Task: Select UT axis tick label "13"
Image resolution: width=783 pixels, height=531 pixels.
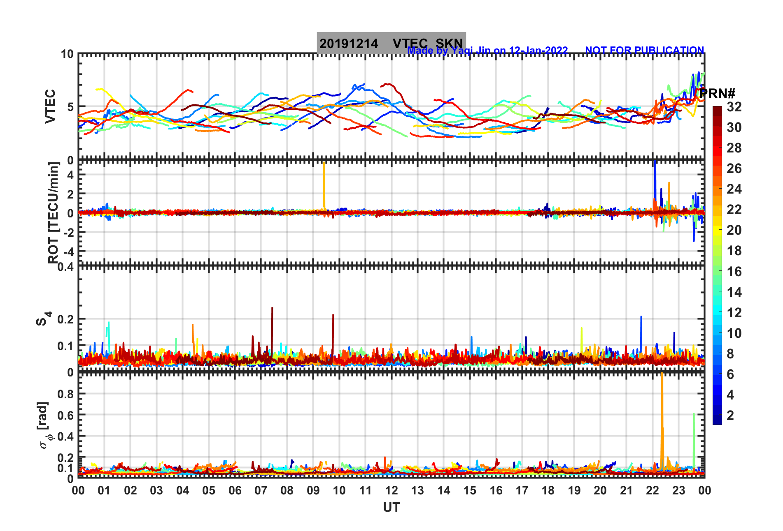Action: (x=417, y=490)
